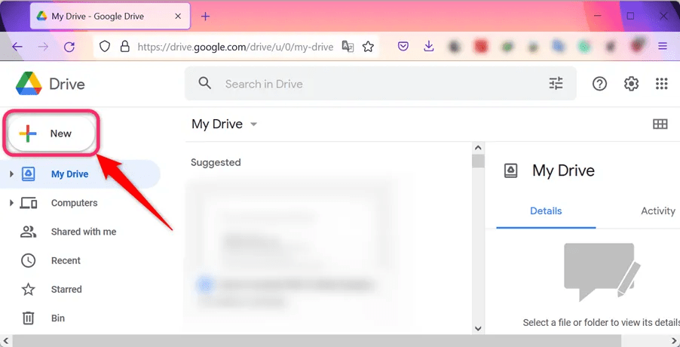This screenshot has height=347, width=680.
Task: Open the browser downloads icon
Action: click(x=429, y=46)
